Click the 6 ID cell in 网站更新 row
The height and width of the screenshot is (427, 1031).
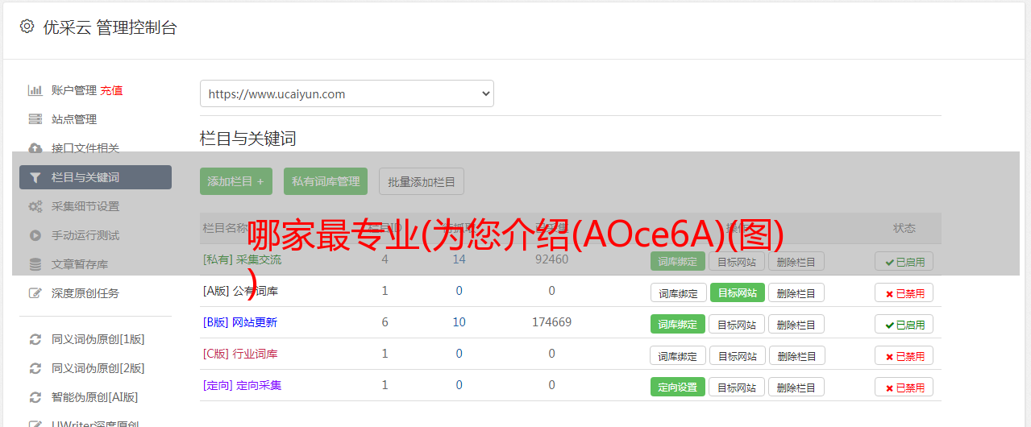coord(385,322)
